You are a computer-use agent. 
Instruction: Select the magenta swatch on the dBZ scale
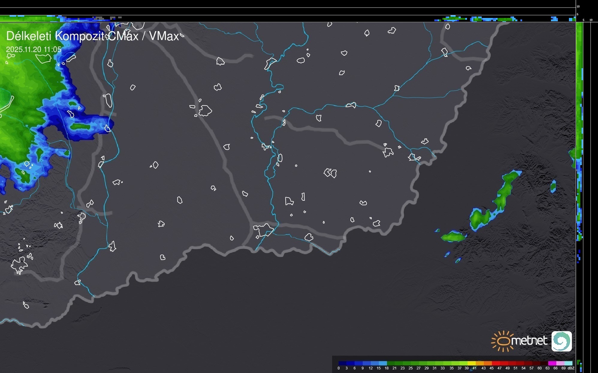tap(552, 363)
